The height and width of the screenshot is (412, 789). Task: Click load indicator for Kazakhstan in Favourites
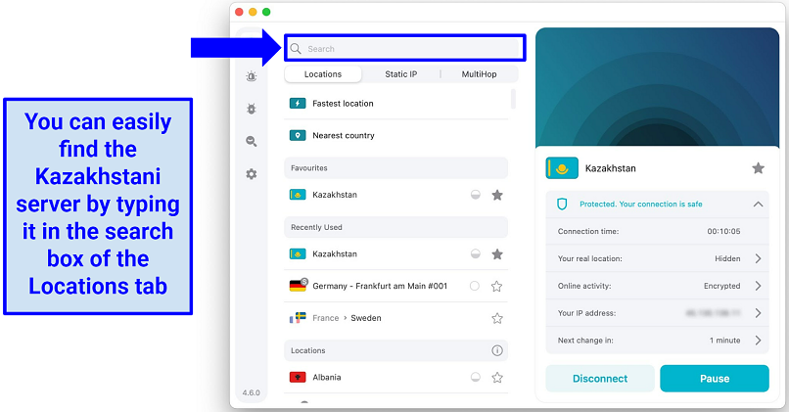point(475,195)
